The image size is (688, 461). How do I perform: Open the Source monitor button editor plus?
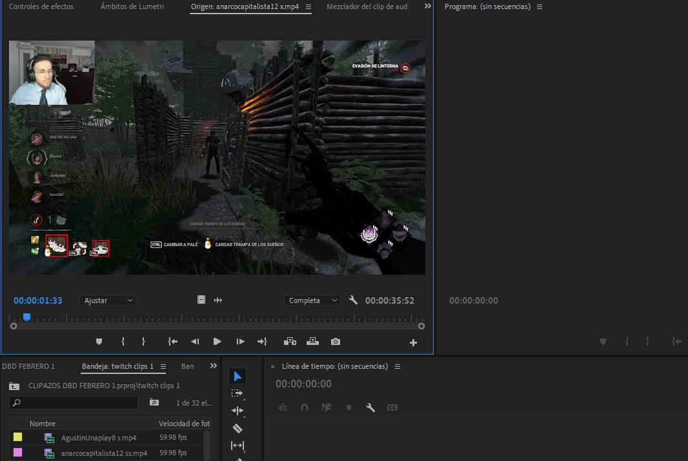coord(414,342)
